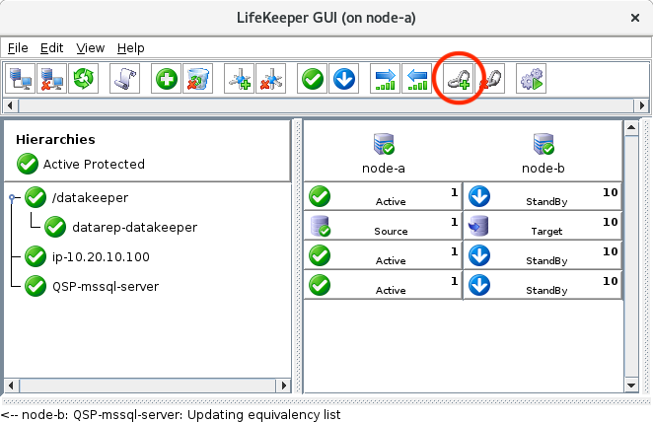Click the StandBy label in ip-10.20.10.100 node-b cell
The image size is (653, 422).
coord(546,261)
